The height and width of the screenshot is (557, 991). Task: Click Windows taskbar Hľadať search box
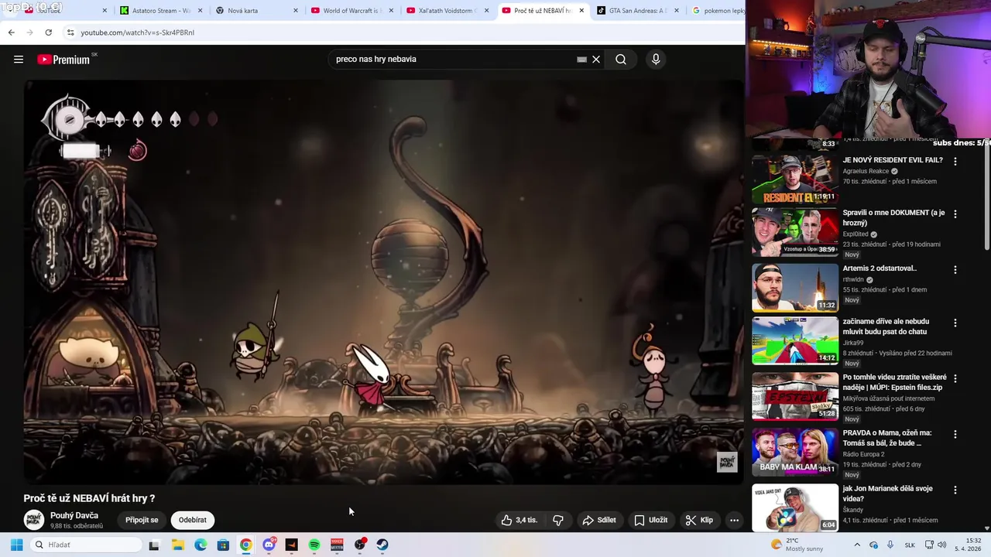click(x=86, y=545)
